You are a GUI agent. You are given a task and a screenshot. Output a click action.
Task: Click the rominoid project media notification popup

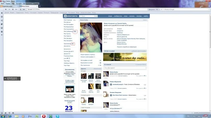12,79
